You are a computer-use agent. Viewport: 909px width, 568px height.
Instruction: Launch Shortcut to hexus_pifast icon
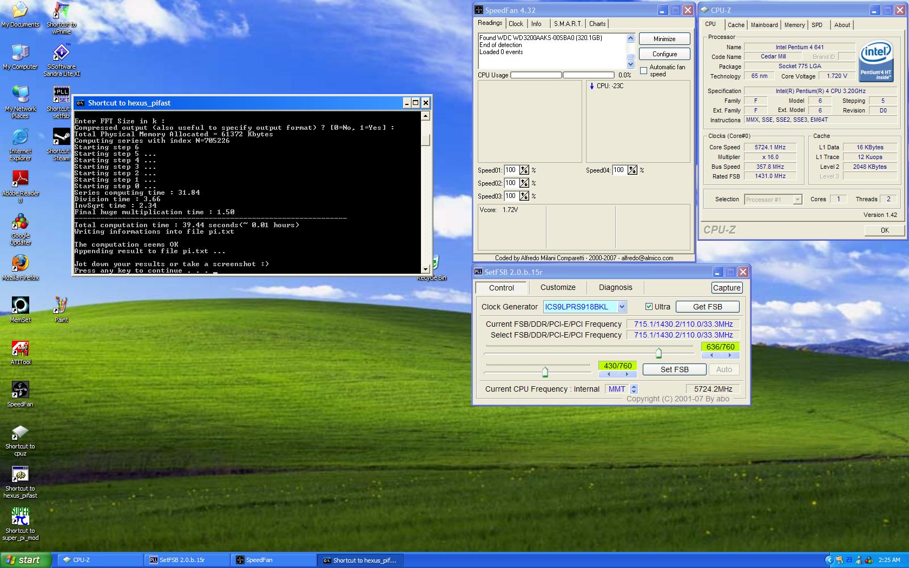coord(20,482)
